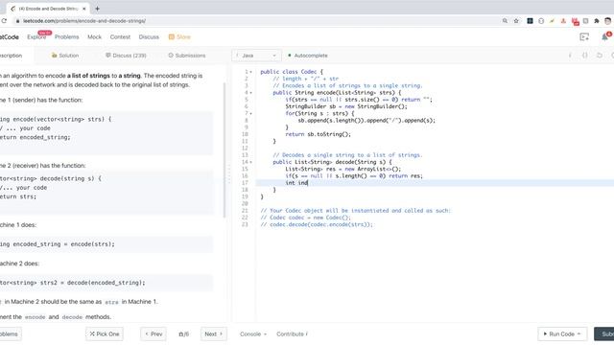Fold the for loop at line 7
Screen dimensions: 614x345
pos(251,113)
